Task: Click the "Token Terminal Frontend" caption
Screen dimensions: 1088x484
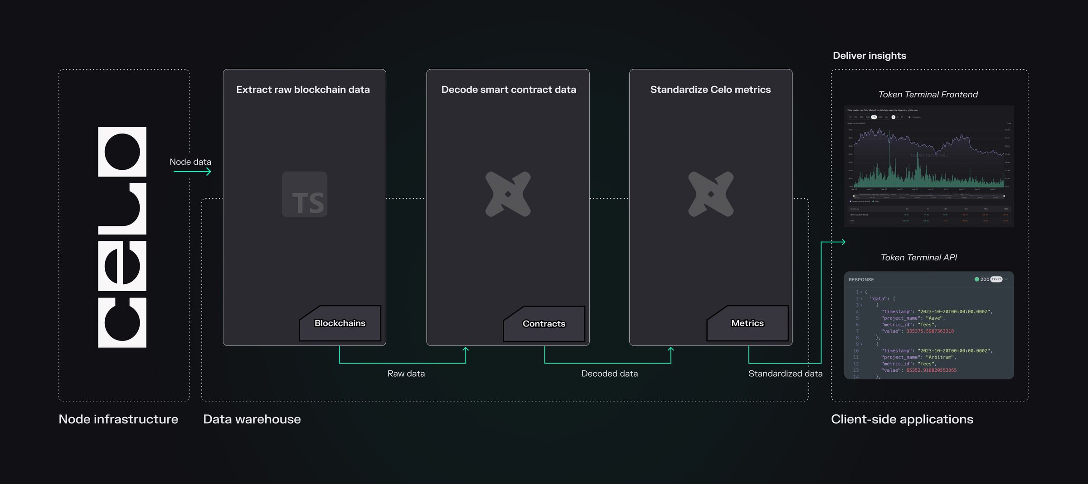Action: (x=928, y=95)
